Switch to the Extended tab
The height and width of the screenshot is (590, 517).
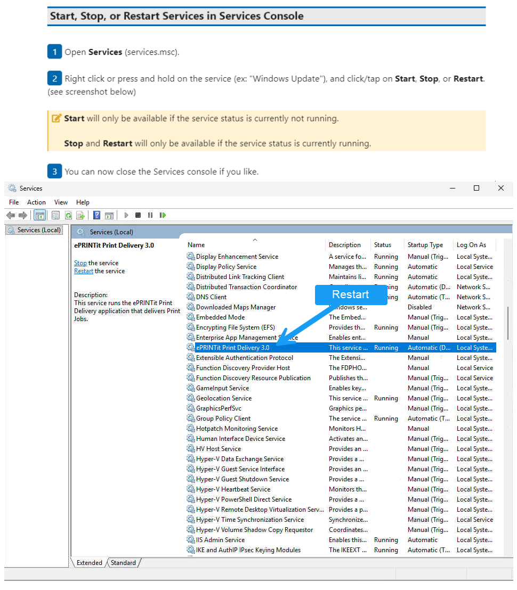(89, 562)
